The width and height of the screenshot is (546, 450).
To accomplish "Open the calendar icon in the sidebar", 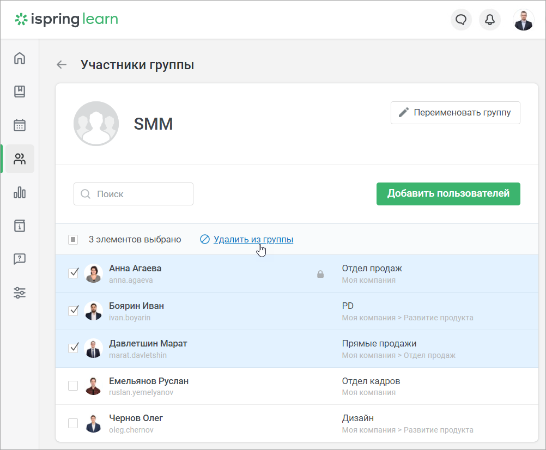I will tap(20, 125).
